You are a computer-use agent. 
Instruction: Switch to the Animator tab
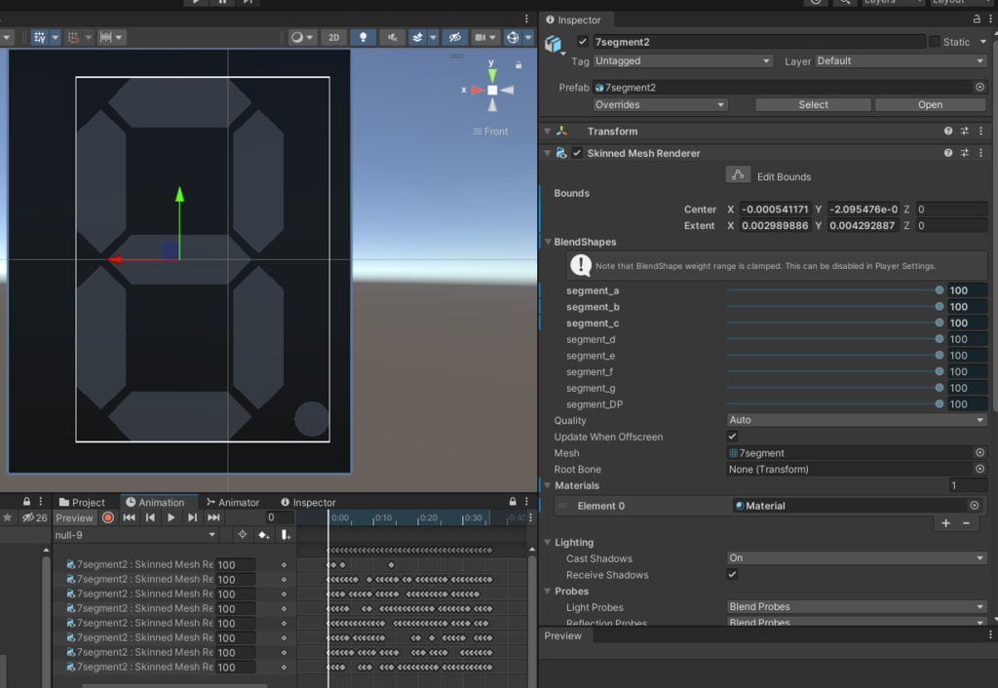point(232,502)
